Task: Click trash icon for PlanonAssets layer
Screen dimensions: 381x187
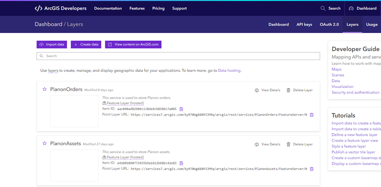Action: coord(289,144)
